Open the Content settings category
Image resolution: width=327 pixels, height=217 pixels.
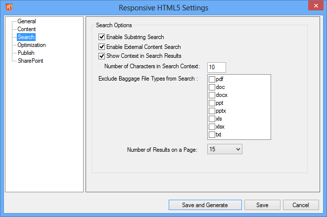pos(26,29)
